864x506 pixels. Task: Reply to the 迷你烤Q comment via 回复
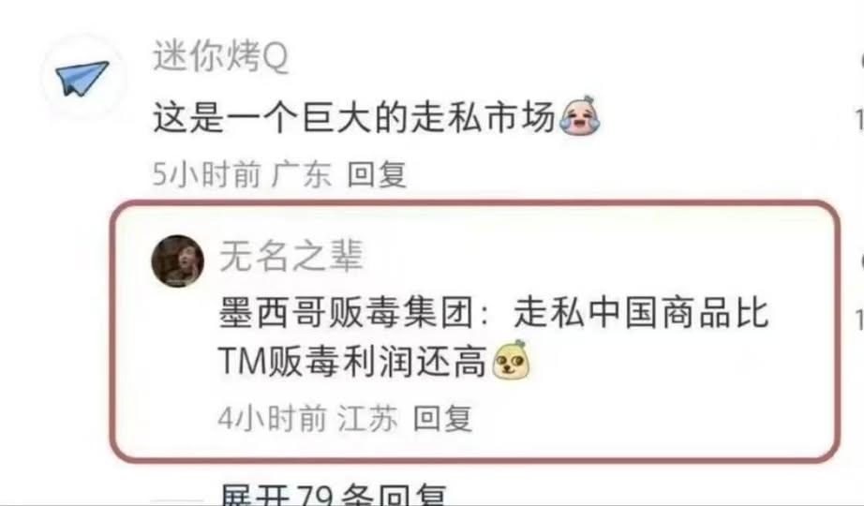[377, 174]
